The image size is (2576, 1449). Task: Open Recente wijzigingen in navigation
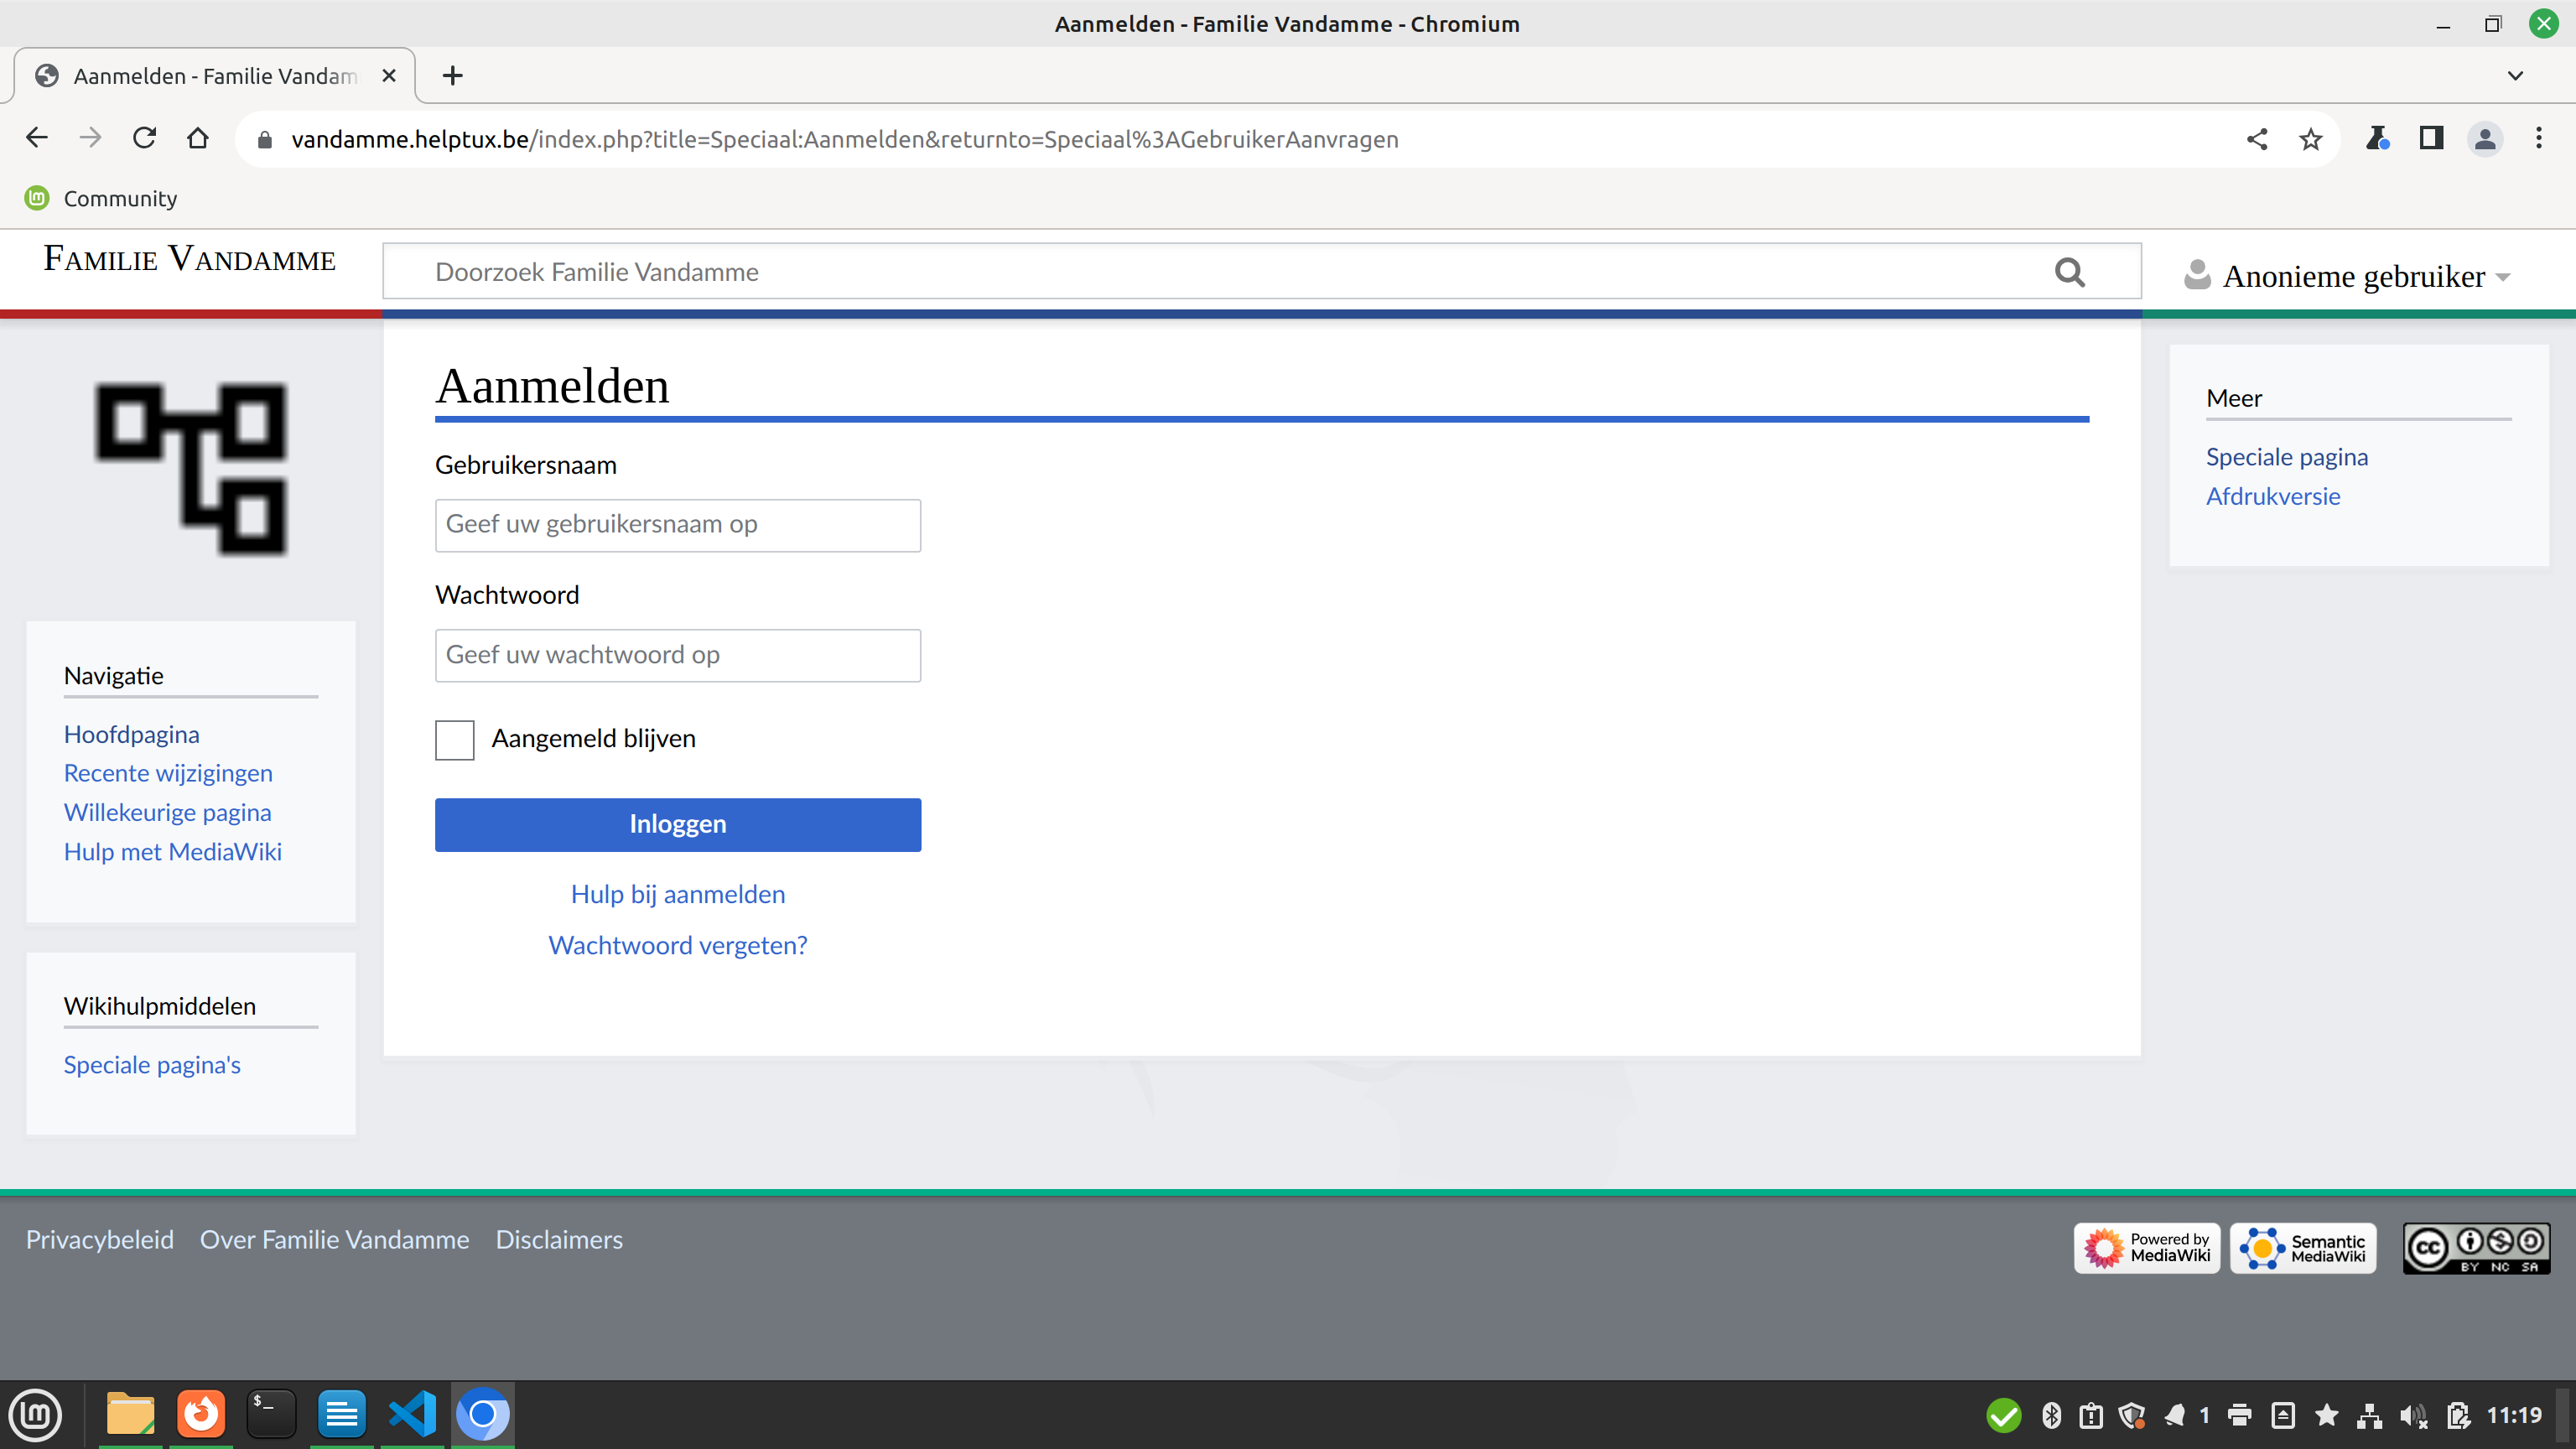168,773
